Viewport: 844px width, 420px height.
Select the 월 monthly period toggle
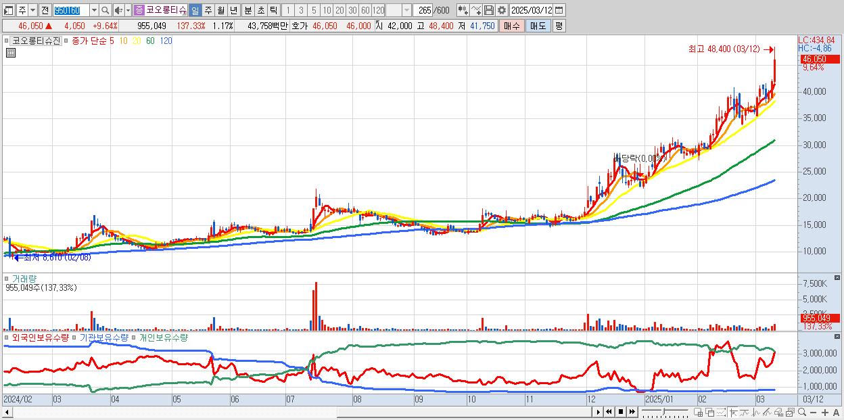click(221, 10)
